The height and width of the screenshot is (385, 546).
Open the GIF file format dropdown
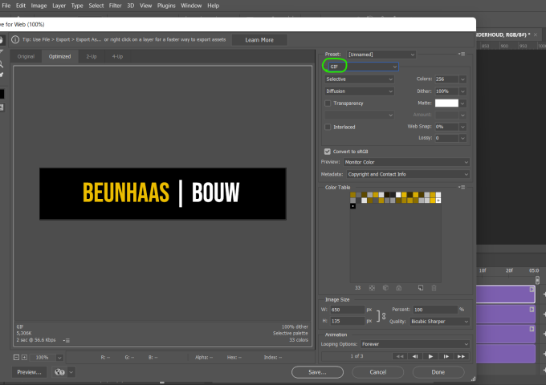coord(364,67)
